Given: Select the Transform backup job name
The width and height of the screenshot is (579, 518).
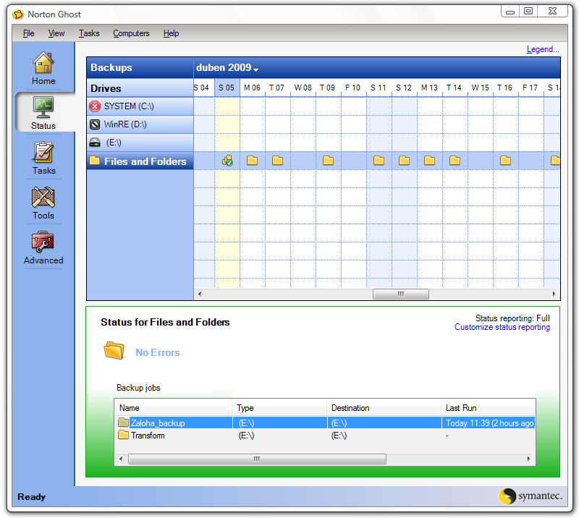Looking at the screenshot, I should 148,436.
